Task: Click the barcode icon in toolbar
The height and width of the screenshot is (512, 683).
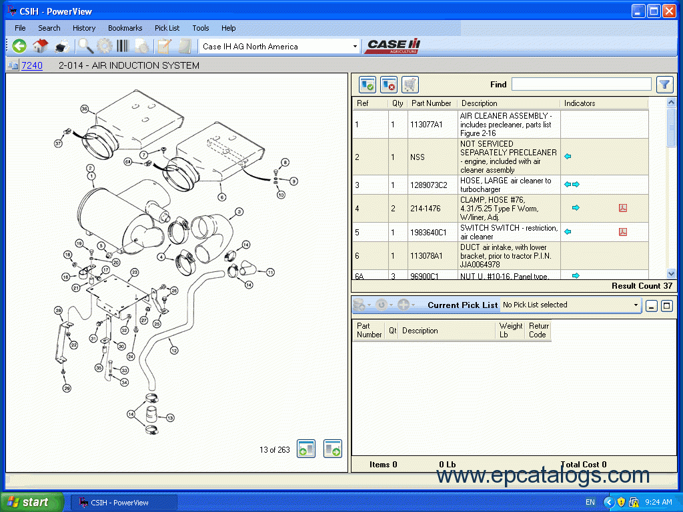Action: click(x=123, y=46)
